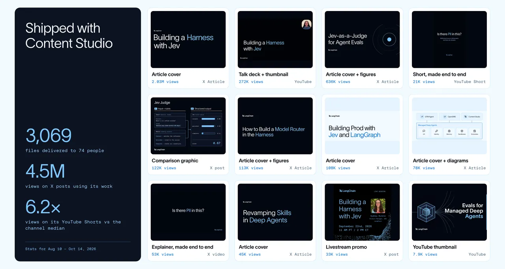Open the 'Building a Harness' talk deck thumbnail
Viewport: 505px width, 269px height.
(x=275, y=39)
